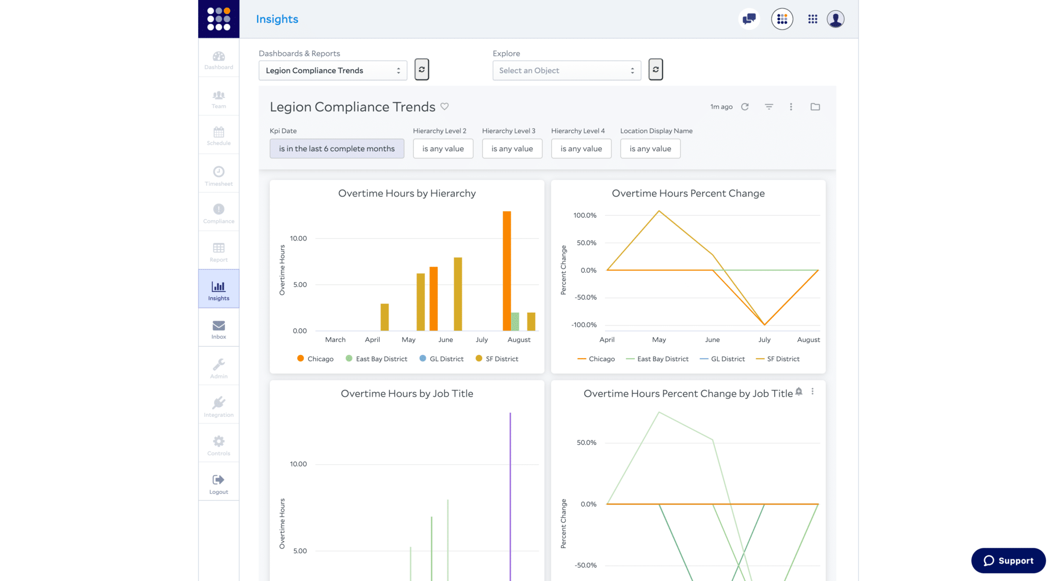
Task: Open the Job Title percent change tile menu
Action: pos(812,392)
